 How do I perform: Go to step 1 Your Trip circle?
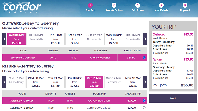point(90,5)
